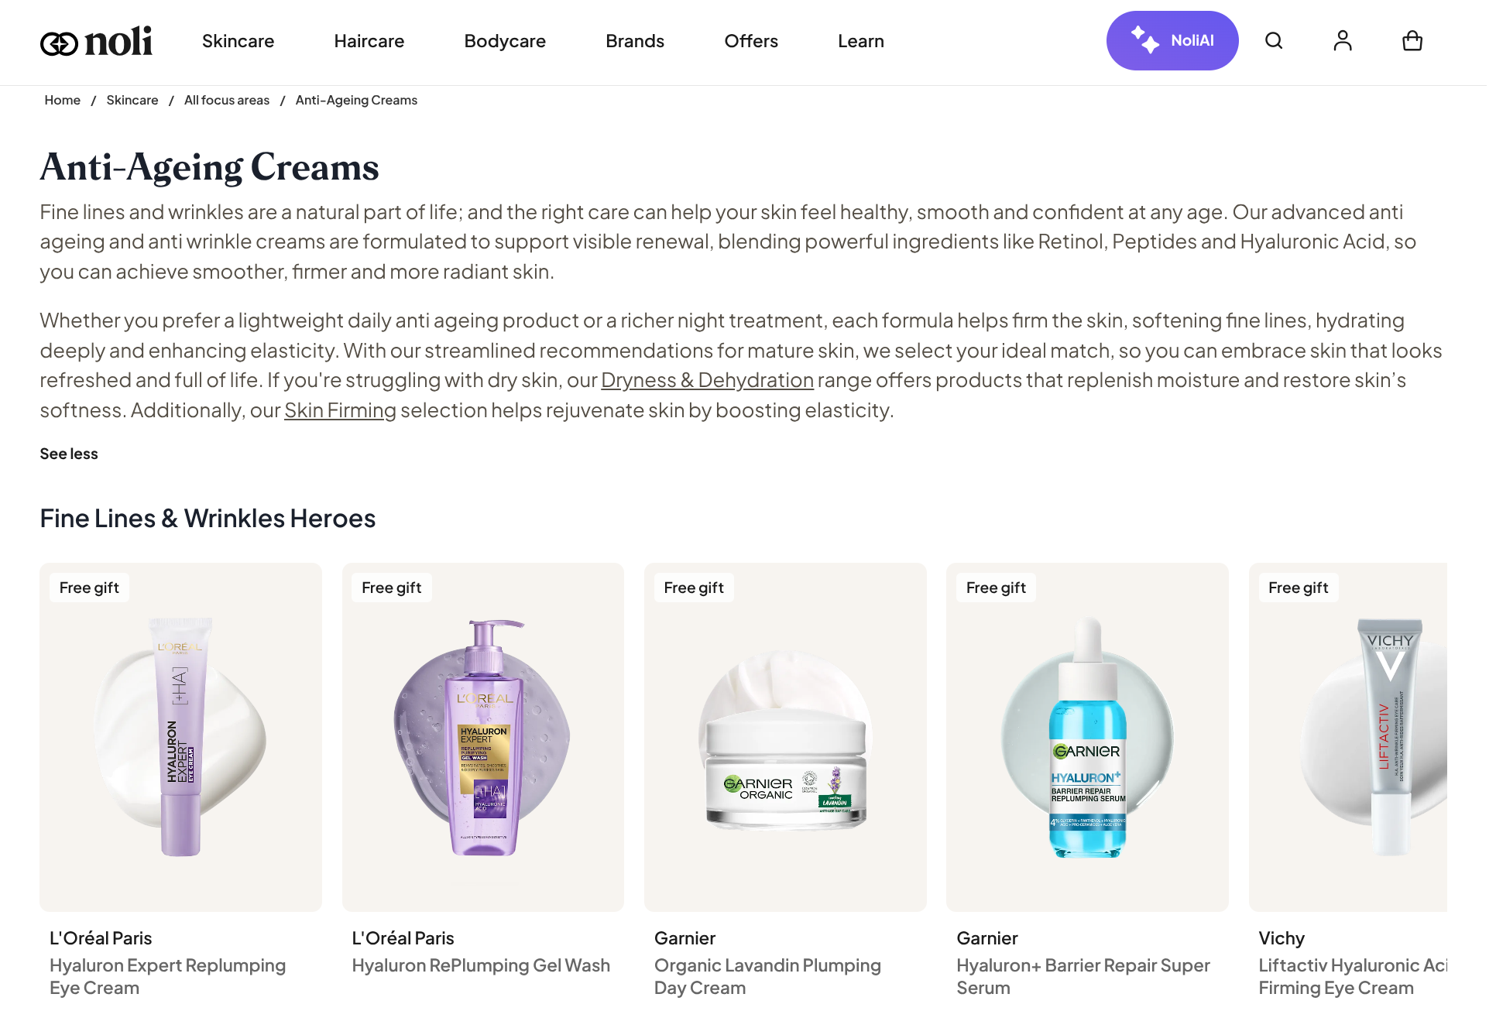Screen dimensions: 1496x1011
Task: Launch the NoliAI assistant button
Action: click(x=1172, y=41)
